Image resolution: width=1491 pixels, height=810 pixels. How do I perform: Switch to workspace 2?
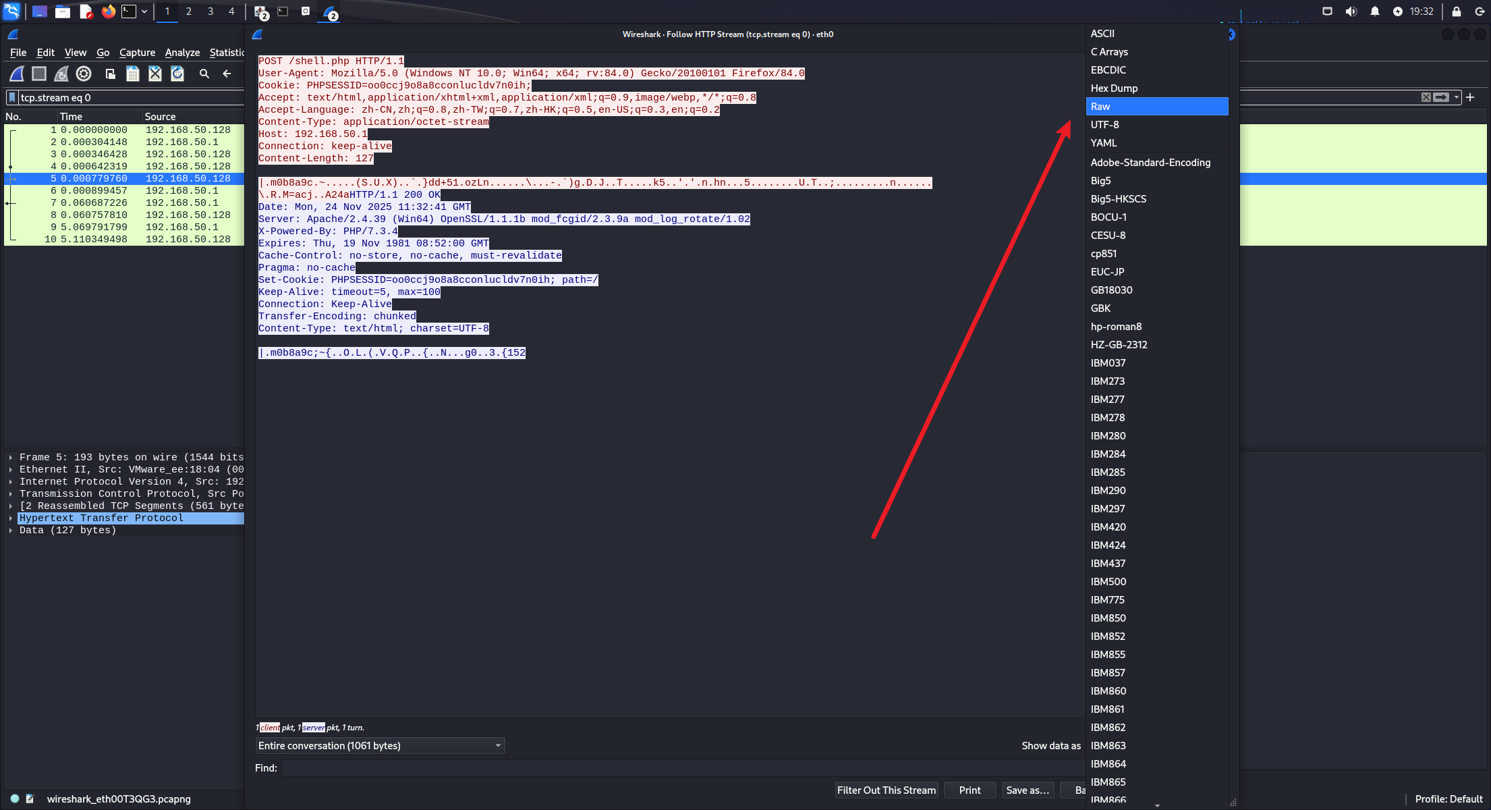[x=189, y=11]
